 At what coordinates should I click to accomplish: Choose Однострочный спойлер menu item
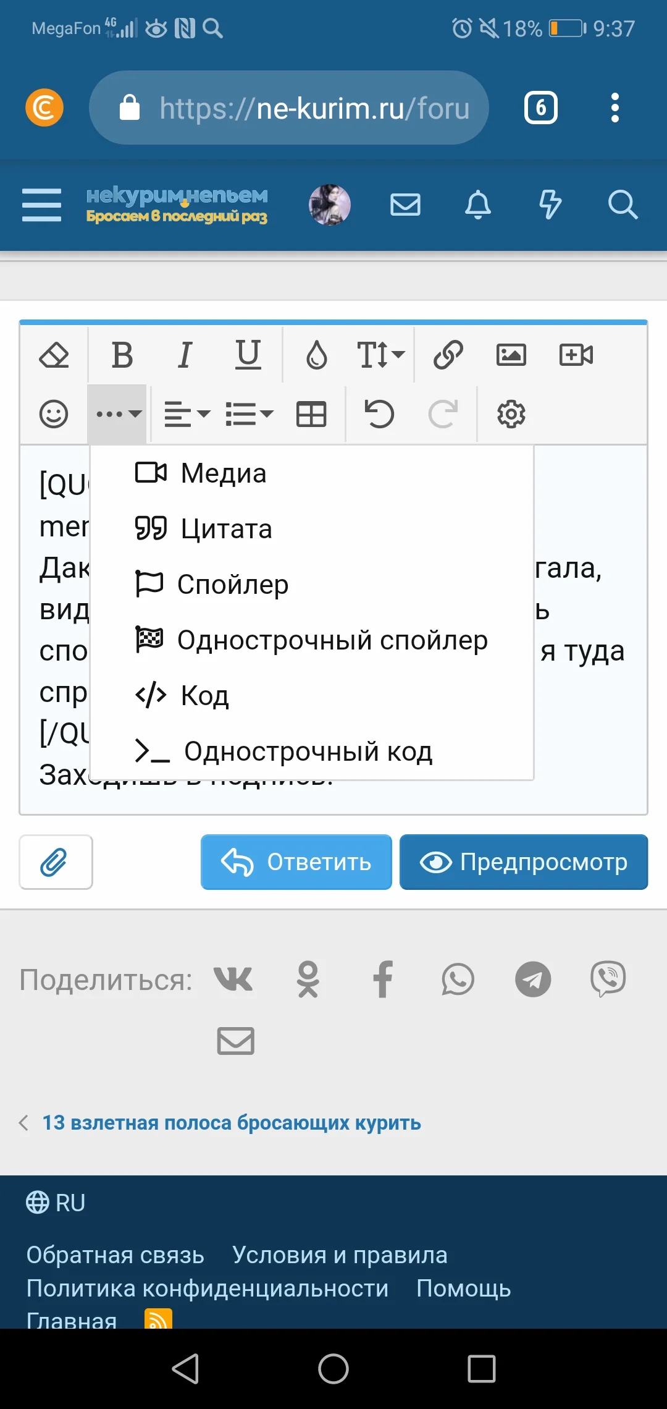tap(312, 640)
